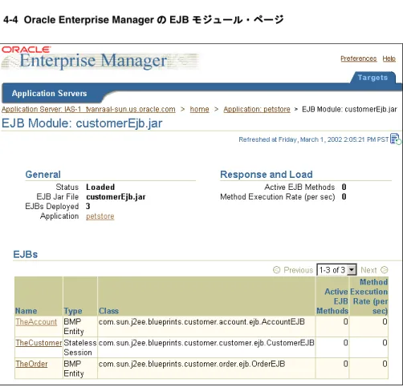Open TheAccount EJB link

[36, 322]
